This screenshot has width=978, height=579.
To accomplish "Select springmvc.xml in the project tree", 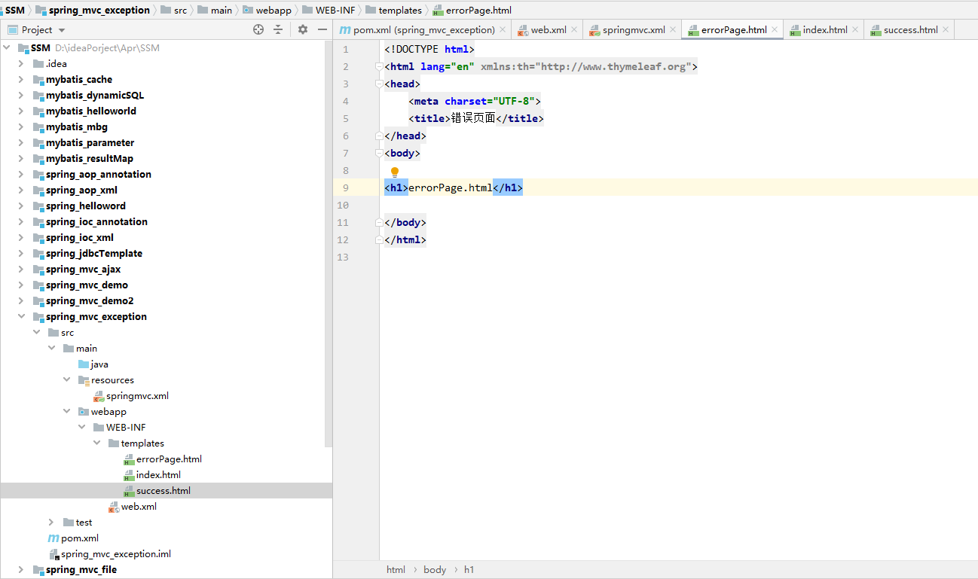I will pyautogui.click(x=137, y=396).
